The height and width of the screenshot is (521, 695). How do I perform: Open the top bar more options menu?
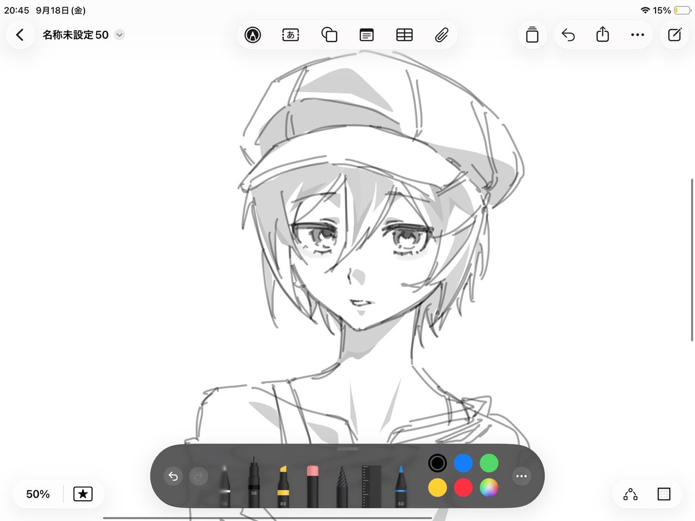[638, 35]
